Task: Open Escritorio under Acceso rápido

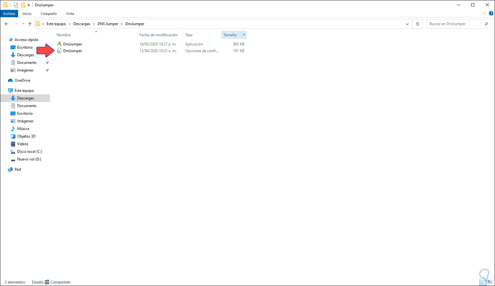Action: [25, 47]
